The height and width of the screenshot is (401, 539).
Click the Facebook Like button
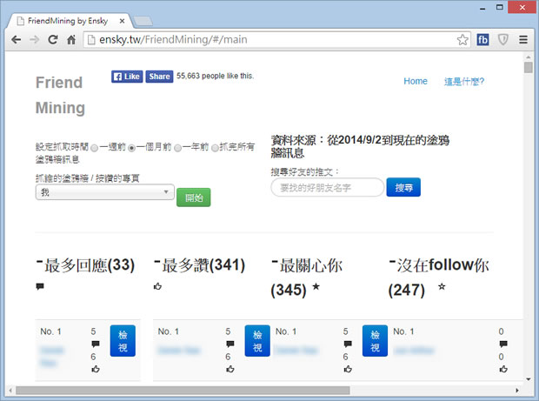point(126,77)
